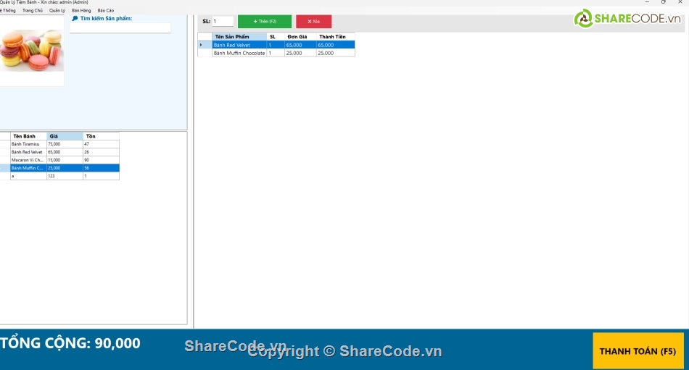Click the Tồn column header
The image size is (689, 370).
pyautogui.click(x=100, y=136)
